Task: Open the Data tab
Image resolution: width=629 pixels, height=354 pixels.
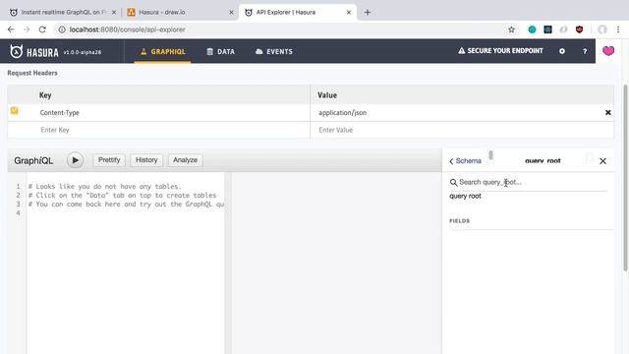Action: (x=220, y=51)
